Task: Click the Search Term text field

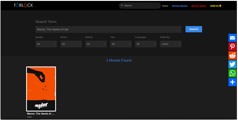Action: (x=108, y=29)
